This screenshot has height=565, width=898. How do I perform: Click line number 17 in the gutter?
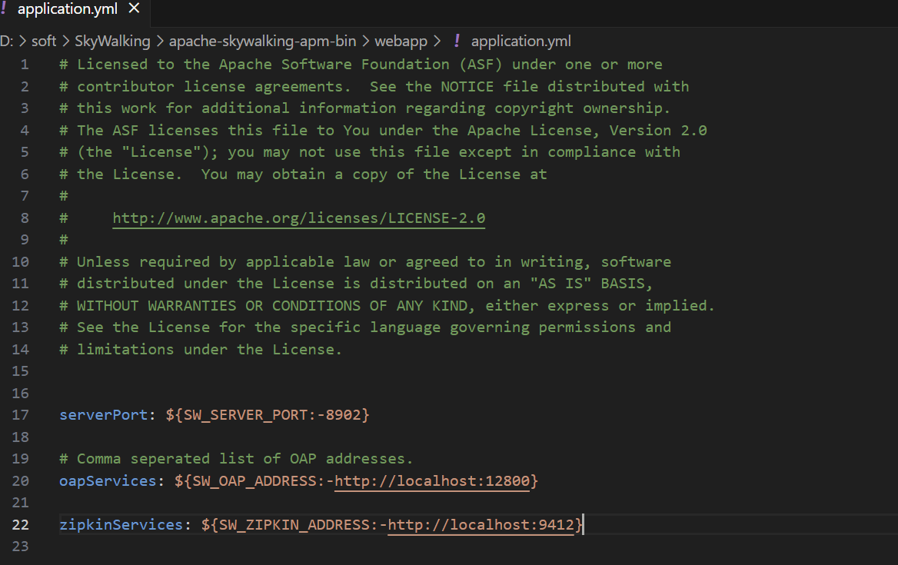point(20,415)
